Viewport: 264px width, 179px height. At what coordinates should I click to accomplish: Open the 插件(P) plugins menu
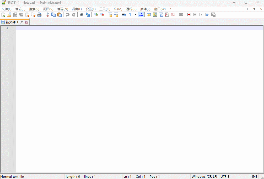[145, 9]
